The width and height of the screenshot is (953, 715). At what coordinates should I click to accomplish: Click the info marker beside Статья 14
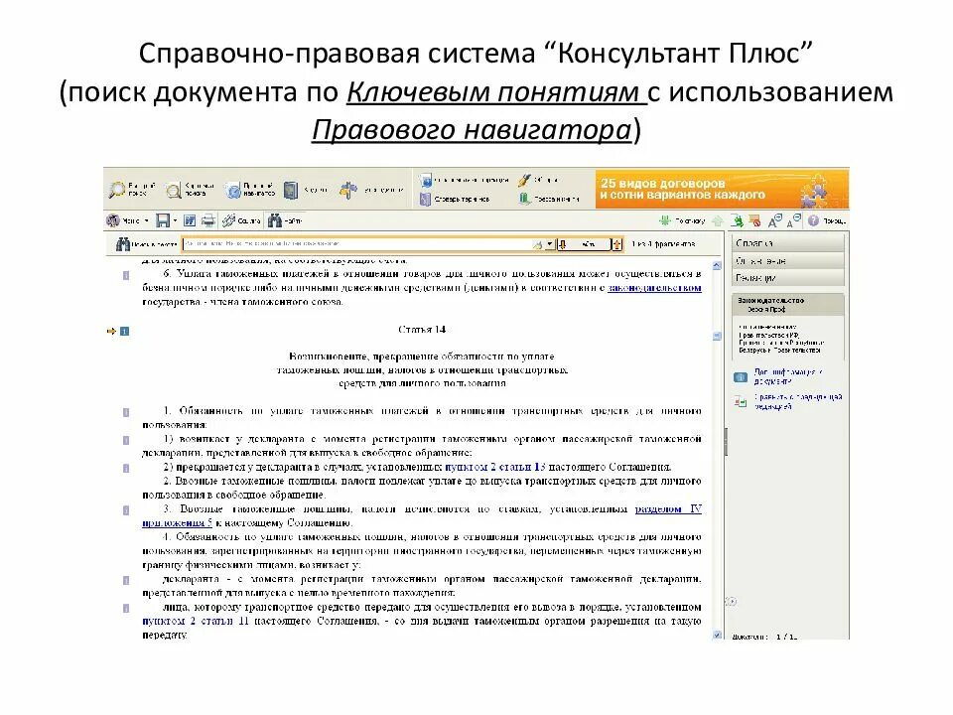[x=125, y=332]
